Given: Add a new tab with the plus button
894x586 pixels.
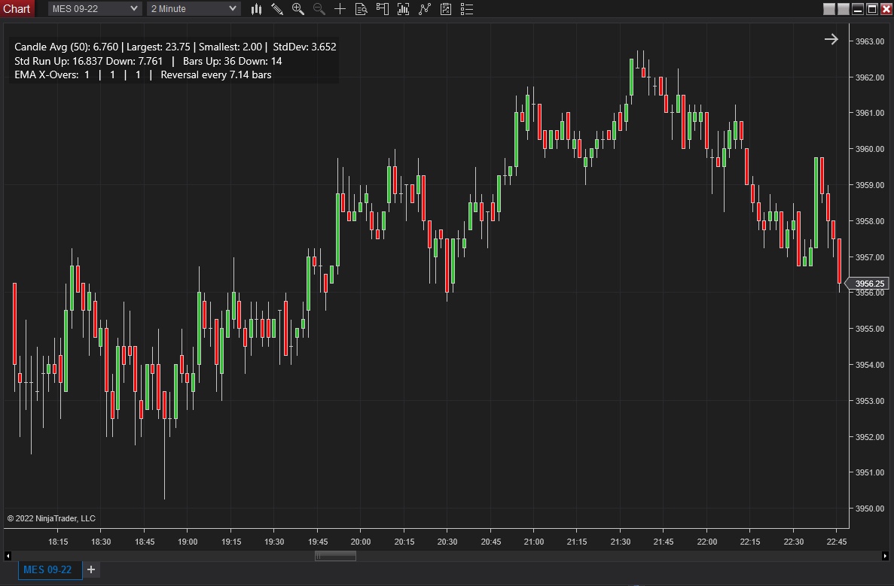Looking at the screenshot, I should [x=90, y=569].
